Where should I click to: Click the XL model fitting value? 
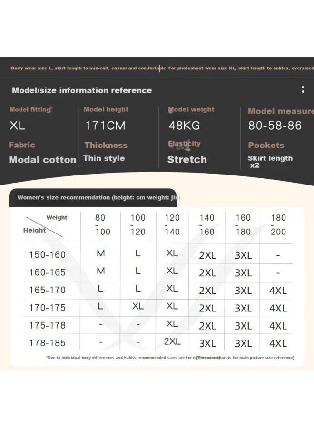17,126
